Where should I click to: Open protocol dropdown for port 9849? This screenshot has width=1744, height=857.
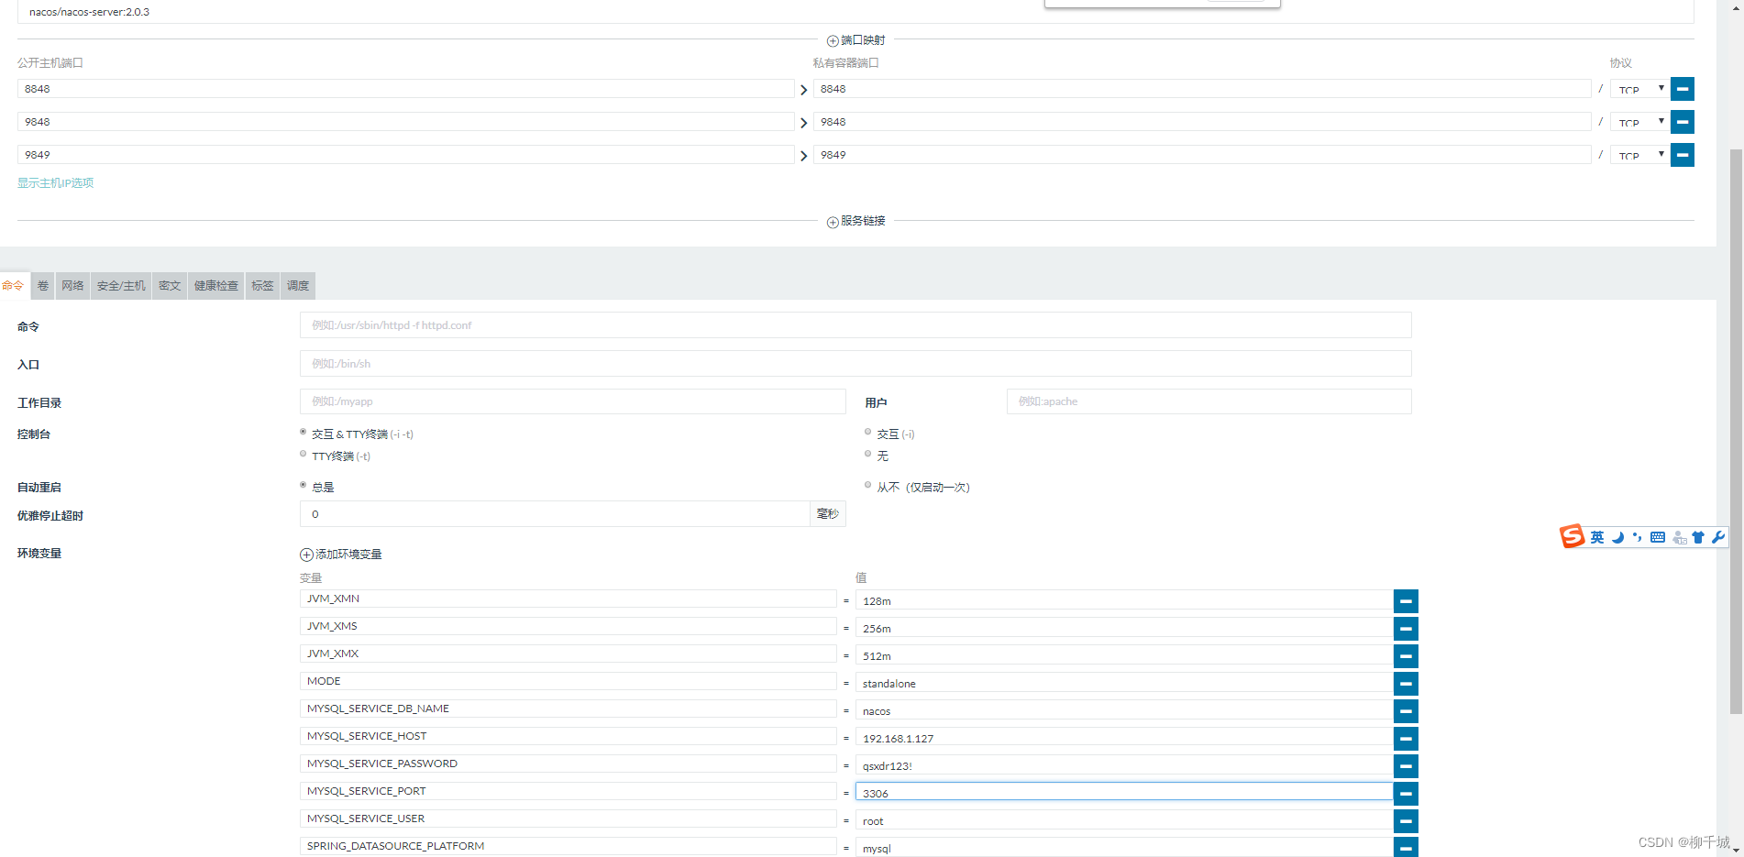1639,155
